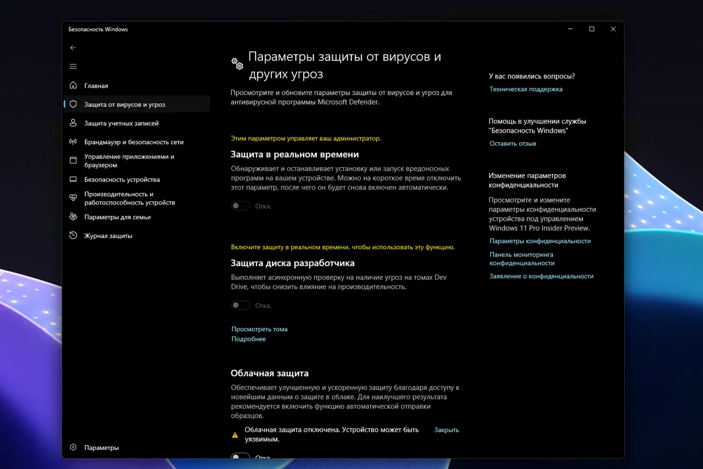
Task: Minimize the Безопасность Windows window
Action: tap(570, 29)
